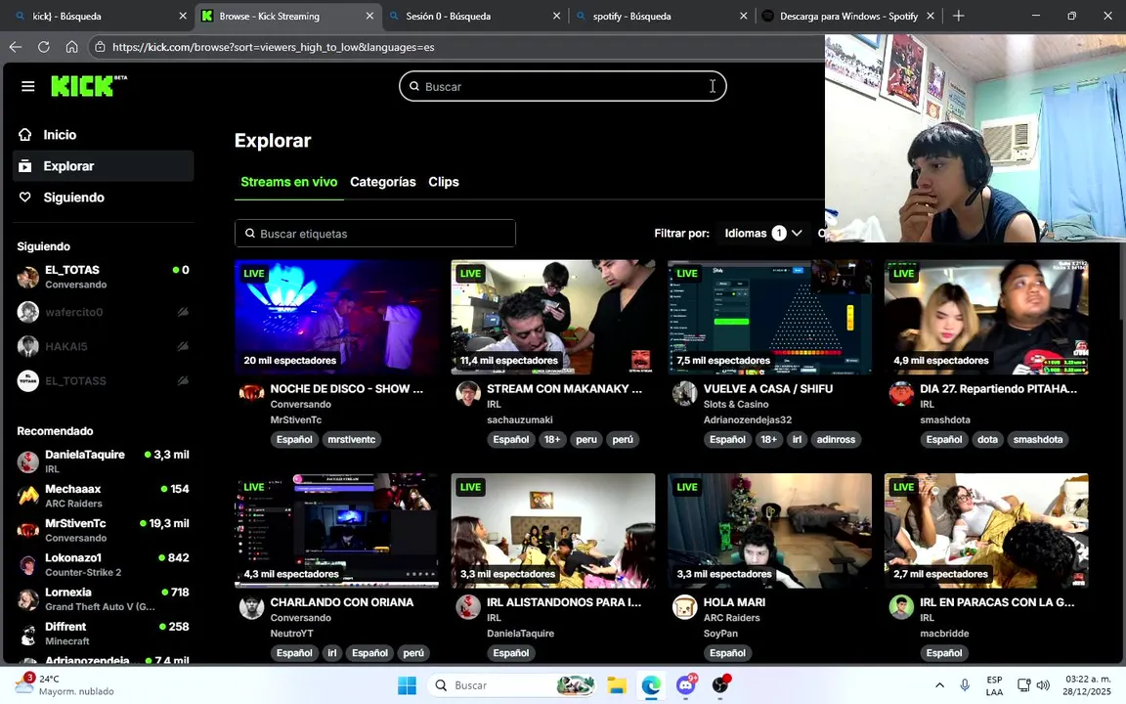Image resolution: width=1126 pixels, height=704 pixels.
Task: Select the mrstiventc tag
Action: pyautogui.click(x=351, y=440)
